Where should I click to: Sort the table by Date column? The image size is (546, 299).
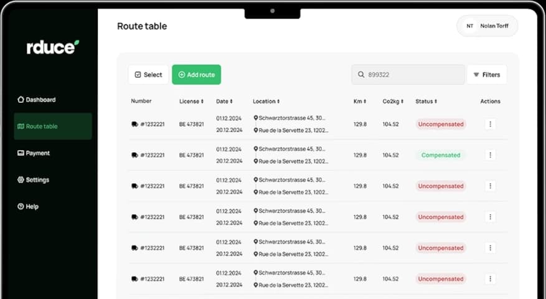click(x=224, y=102)
